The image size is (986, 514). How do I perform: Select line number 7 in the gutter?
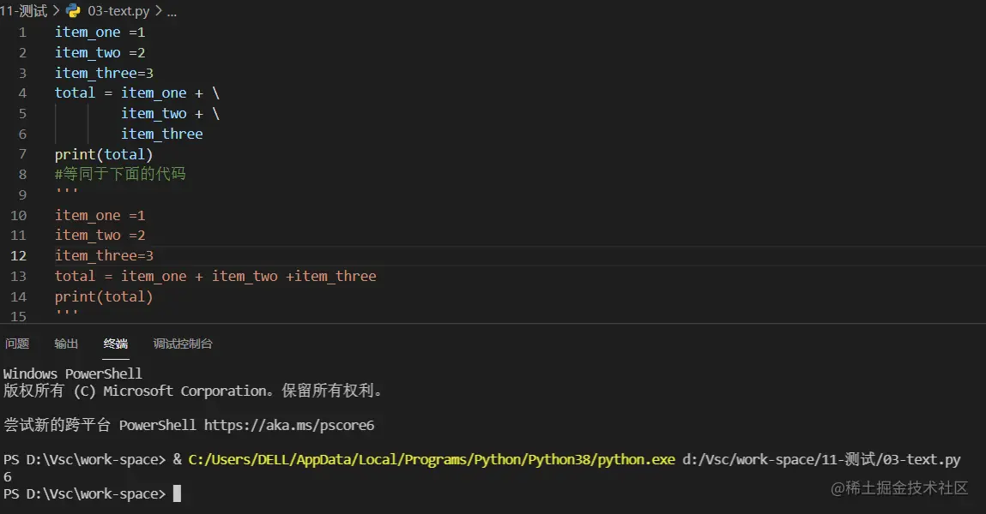22,154
